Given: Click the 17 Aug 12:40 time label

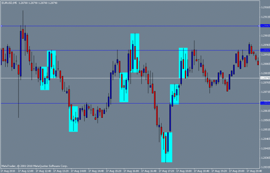Looking at the screenshot, I should coord(43,171).
